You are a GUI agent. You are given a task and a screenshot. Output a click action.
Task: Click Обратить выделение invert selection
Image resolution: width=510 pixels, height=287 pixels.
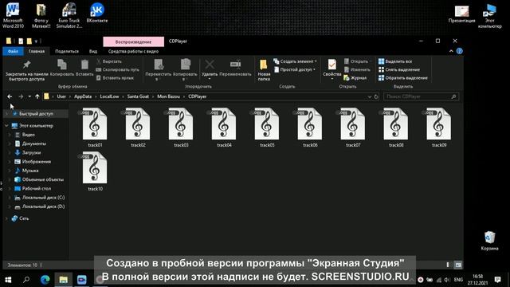click(403, 78)
